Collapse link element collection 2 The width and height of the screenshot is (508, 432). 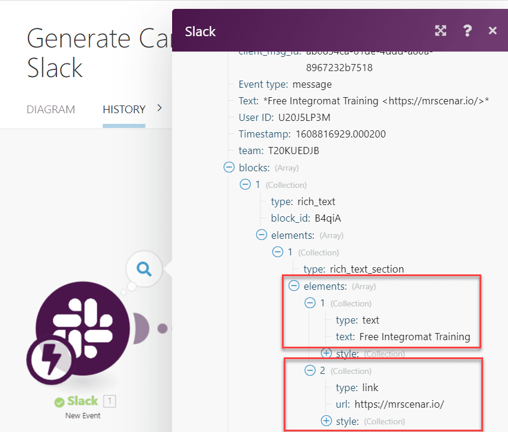click(x=310, y=371)
